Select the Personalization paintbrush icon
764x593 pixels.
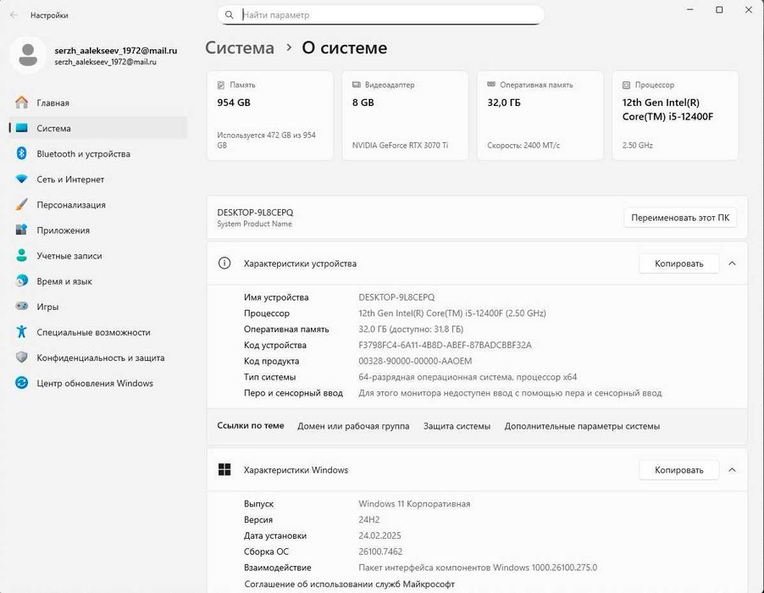coord(22,205)
